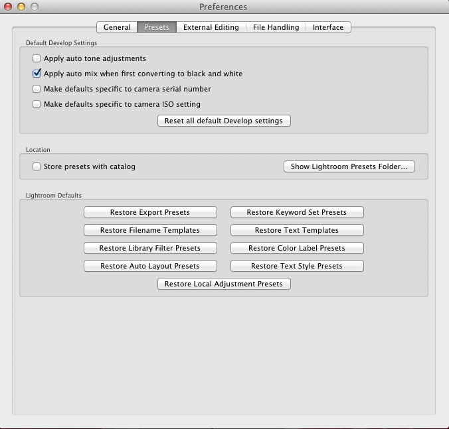Toggle defaults specific to camera serial number
The height and width of the screenshot is (429, 449).
coord(37,89)
